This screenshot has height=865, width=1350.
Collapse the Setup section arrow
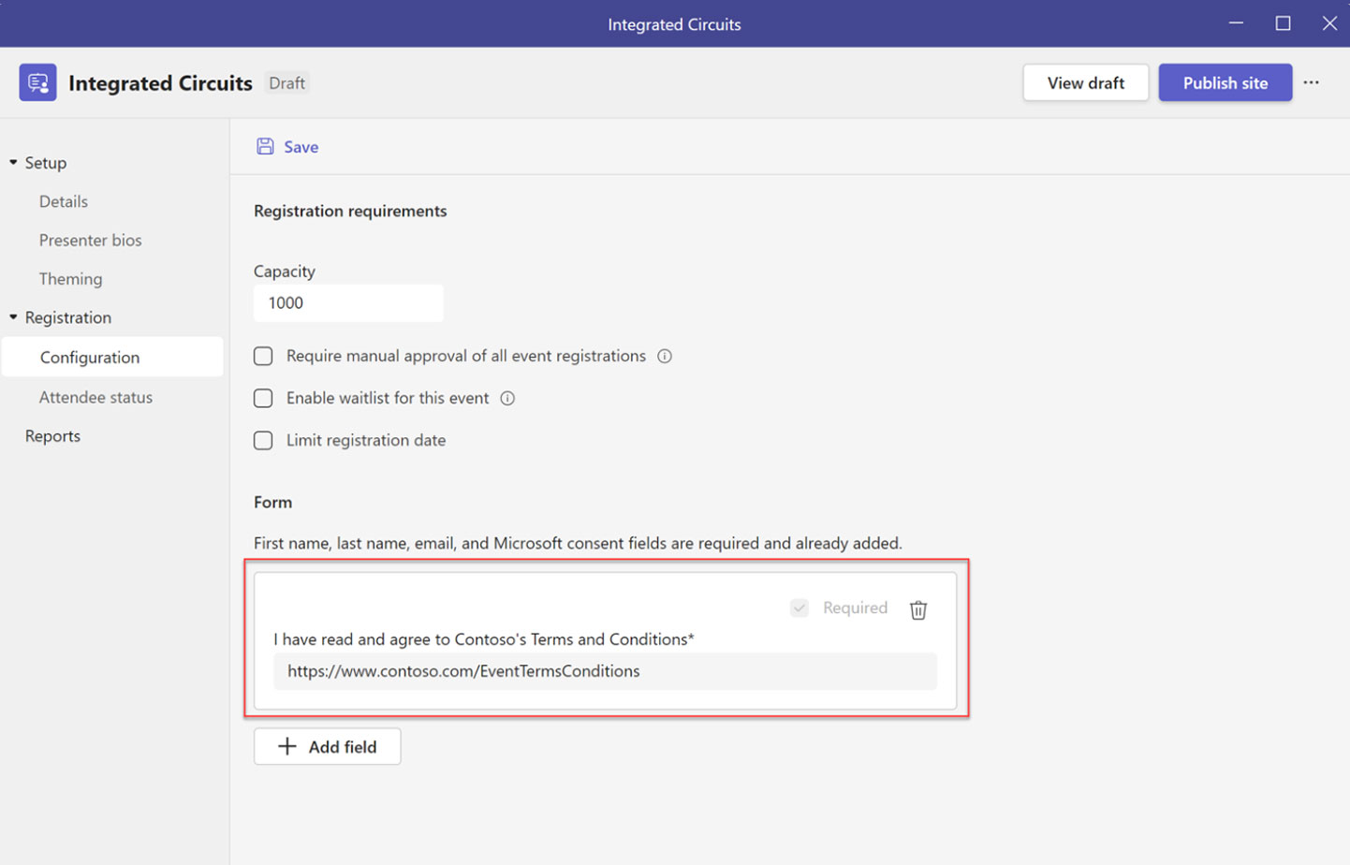pos(13,162)
